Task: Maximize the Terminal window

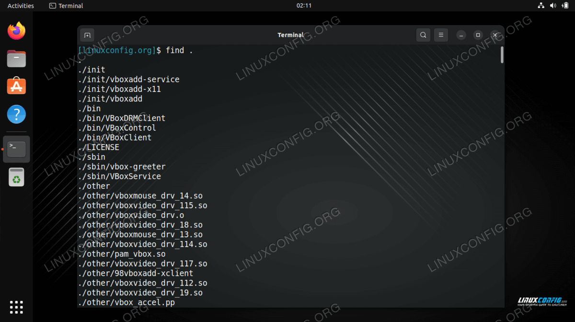Action: 478,35
